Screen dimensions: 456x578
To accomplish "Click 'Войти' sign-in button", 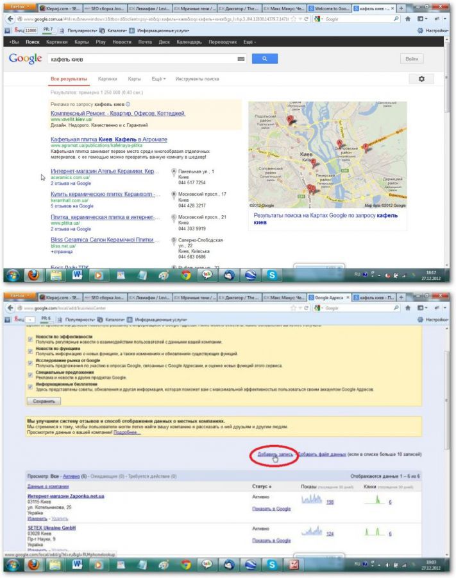I will [x=412, y=58].
